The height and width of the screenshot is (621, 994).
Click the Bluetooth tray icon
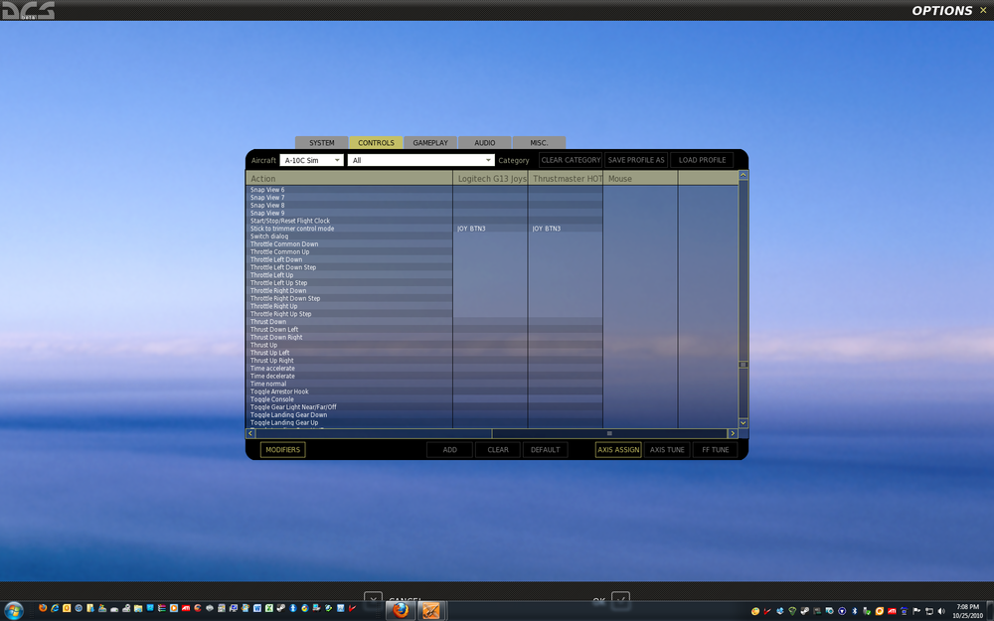[855, 611]
